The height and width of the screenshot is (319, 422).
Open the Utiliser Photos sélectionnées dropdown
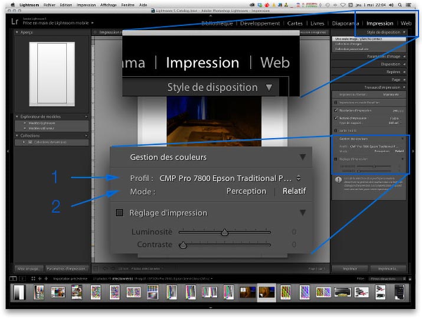click(x=147, y=269)
